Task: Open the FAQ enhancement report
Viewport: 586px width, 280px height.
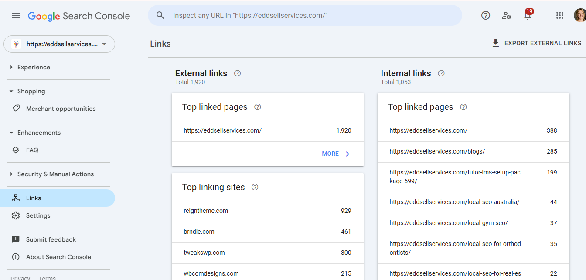Action: click(58, 150)
